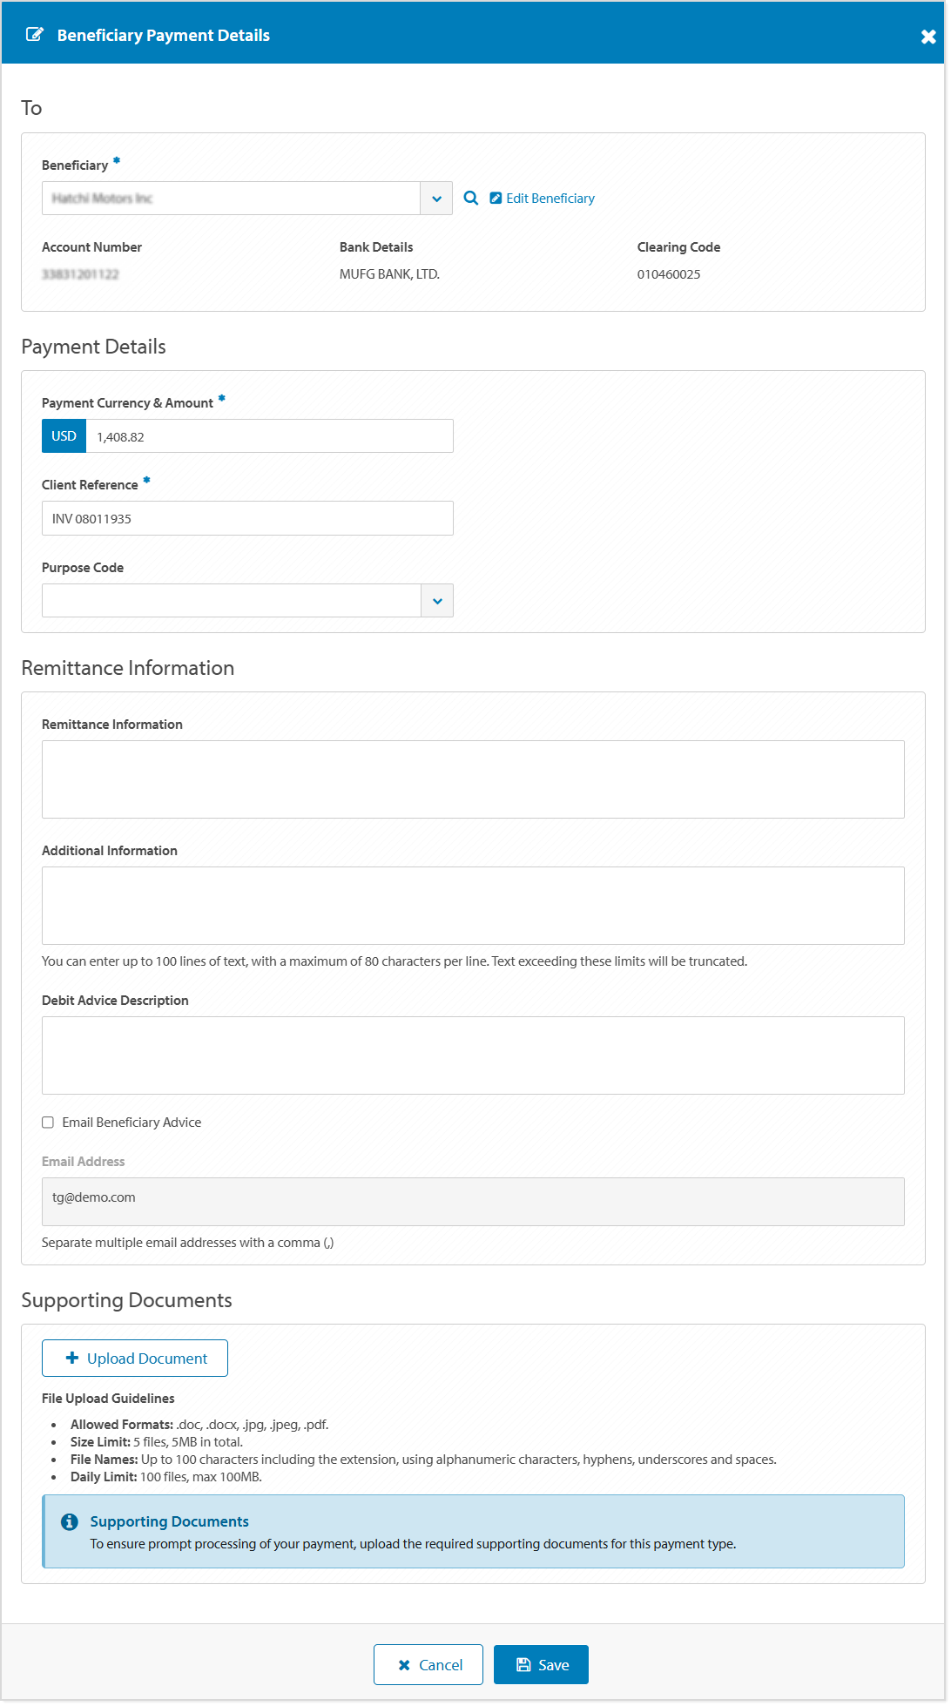Close the Beneficiary Payment Details dialog
This screenshot has height=1706, width=951.
tap(926, 36)
